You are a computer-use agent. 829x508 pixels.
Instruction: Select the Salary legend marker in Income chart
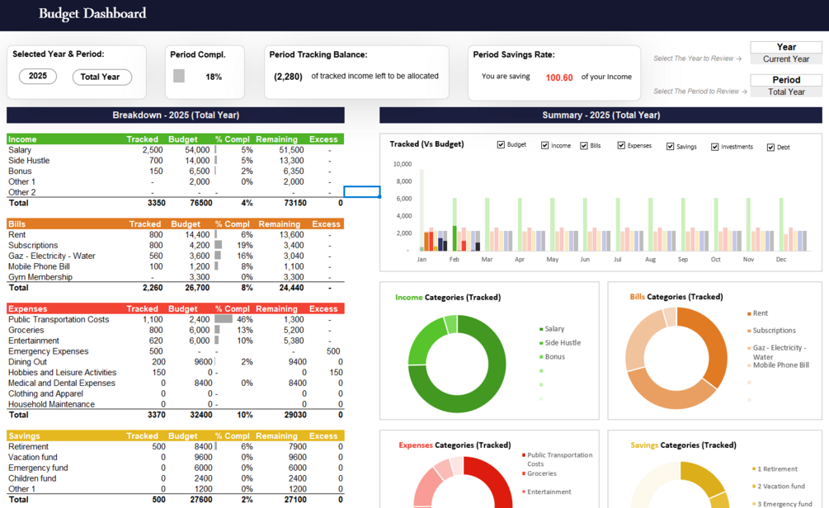pyautogui.click(x=541, y=329)
